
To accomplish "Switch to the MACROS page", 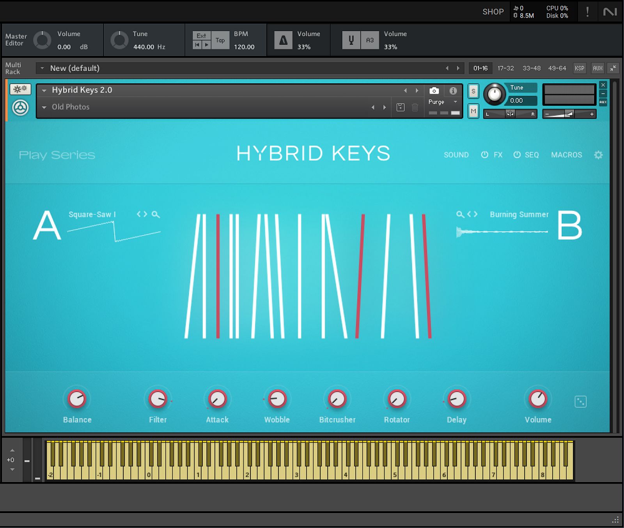I will 566,155.
